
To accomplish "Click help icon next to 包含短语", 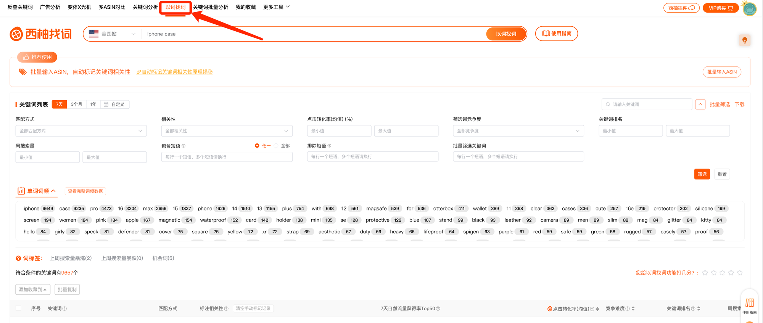I will [184, 146].
